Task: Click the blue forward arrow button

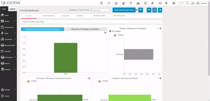Action: (x=160, y=10)
